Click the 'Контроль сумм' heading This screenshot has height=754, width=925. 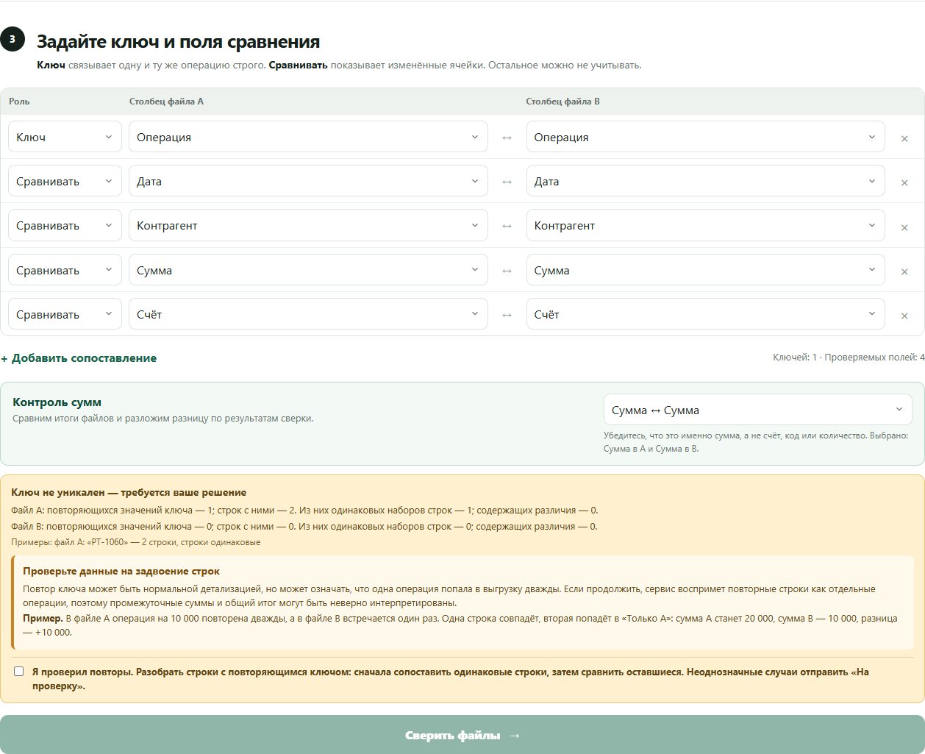point(57,402)
